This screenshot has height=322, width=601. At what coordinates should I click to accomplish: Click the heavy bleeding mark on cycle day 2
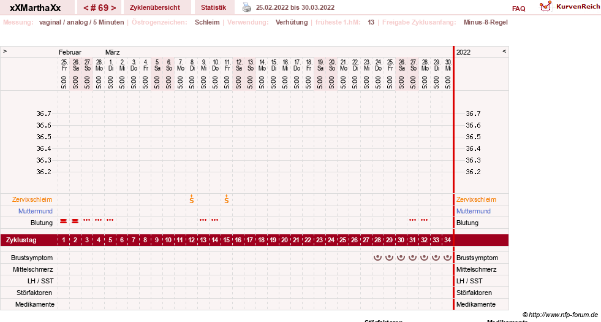coord(75,221)
